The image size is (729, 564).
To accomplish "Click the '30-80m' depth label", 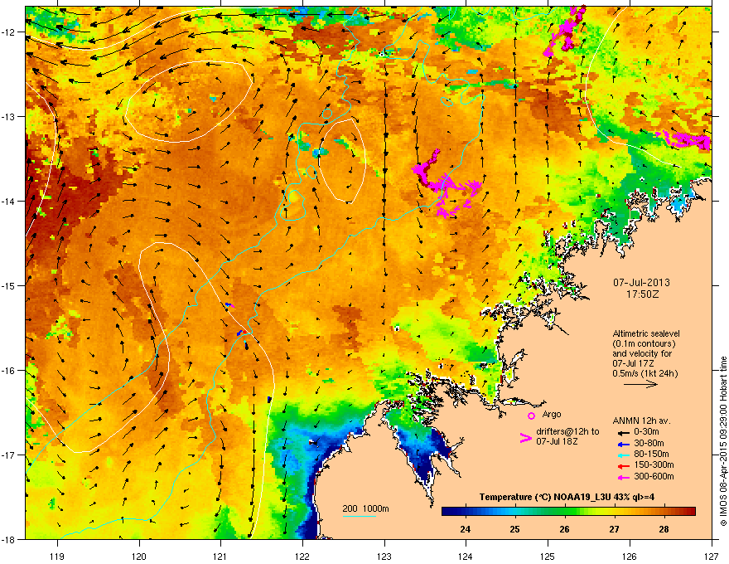I will click(x=649, y=444).
